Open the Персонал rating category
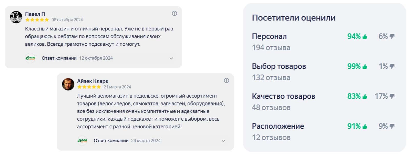The image size is (410, 155). (x=269, y=36)
